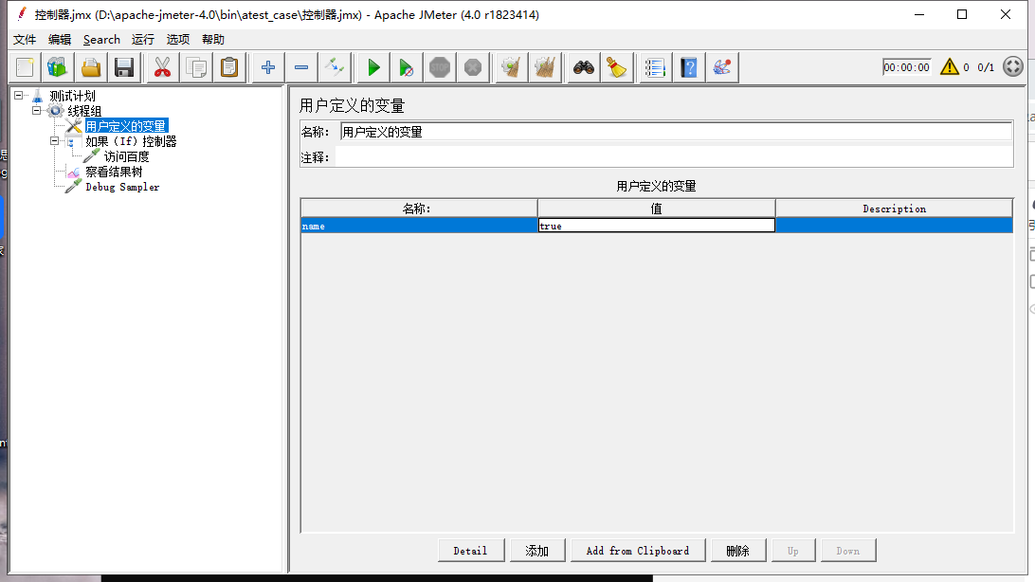Click the 名称 input field

663,132
